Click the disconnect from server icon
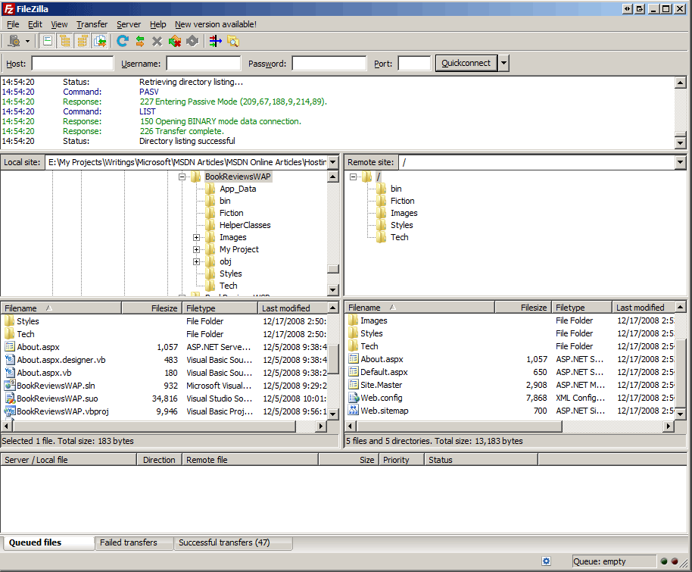Screen dimensions: 692x572 click(175, 42)
